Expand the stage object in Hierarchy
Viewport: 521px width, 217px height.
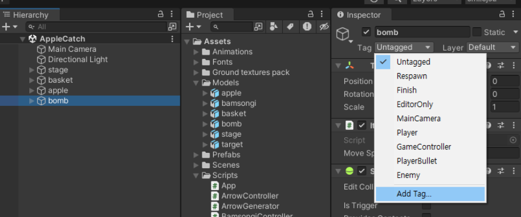pos(32,70)
